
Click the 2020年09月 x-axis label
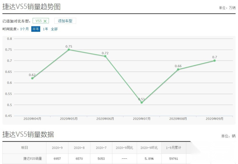(x=215, y=119)
